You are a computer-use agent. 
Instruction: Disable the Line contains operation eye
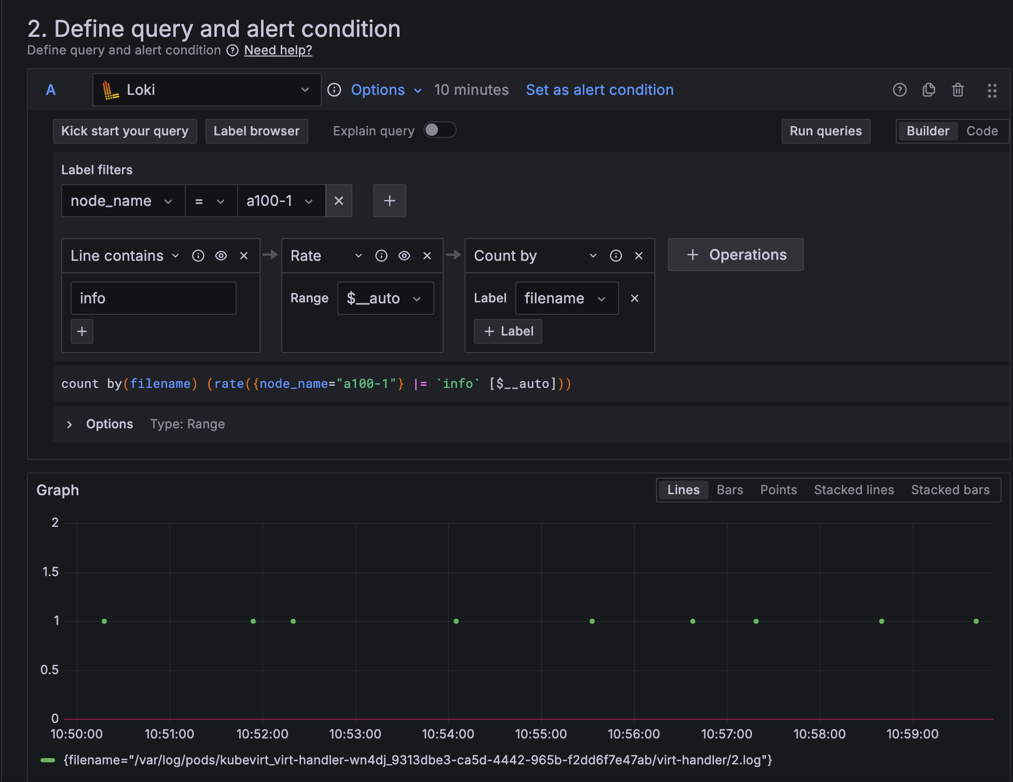point(221,256)
